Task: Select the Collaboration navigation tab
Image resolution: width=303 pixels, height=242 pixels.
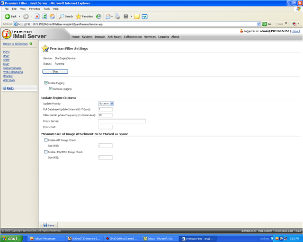Action: [133, 37]
